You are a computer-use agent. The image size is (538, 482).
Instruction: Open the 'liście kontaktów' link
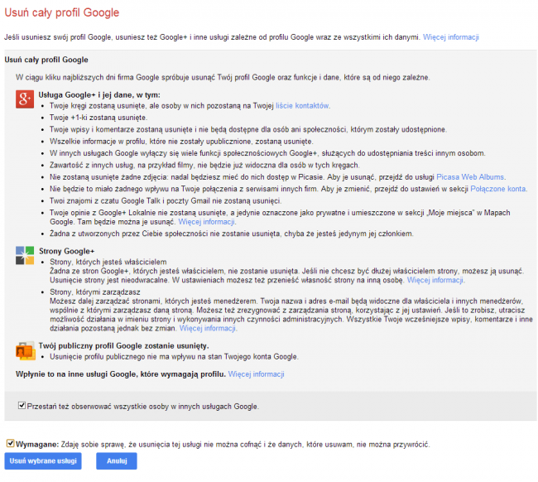302,106
